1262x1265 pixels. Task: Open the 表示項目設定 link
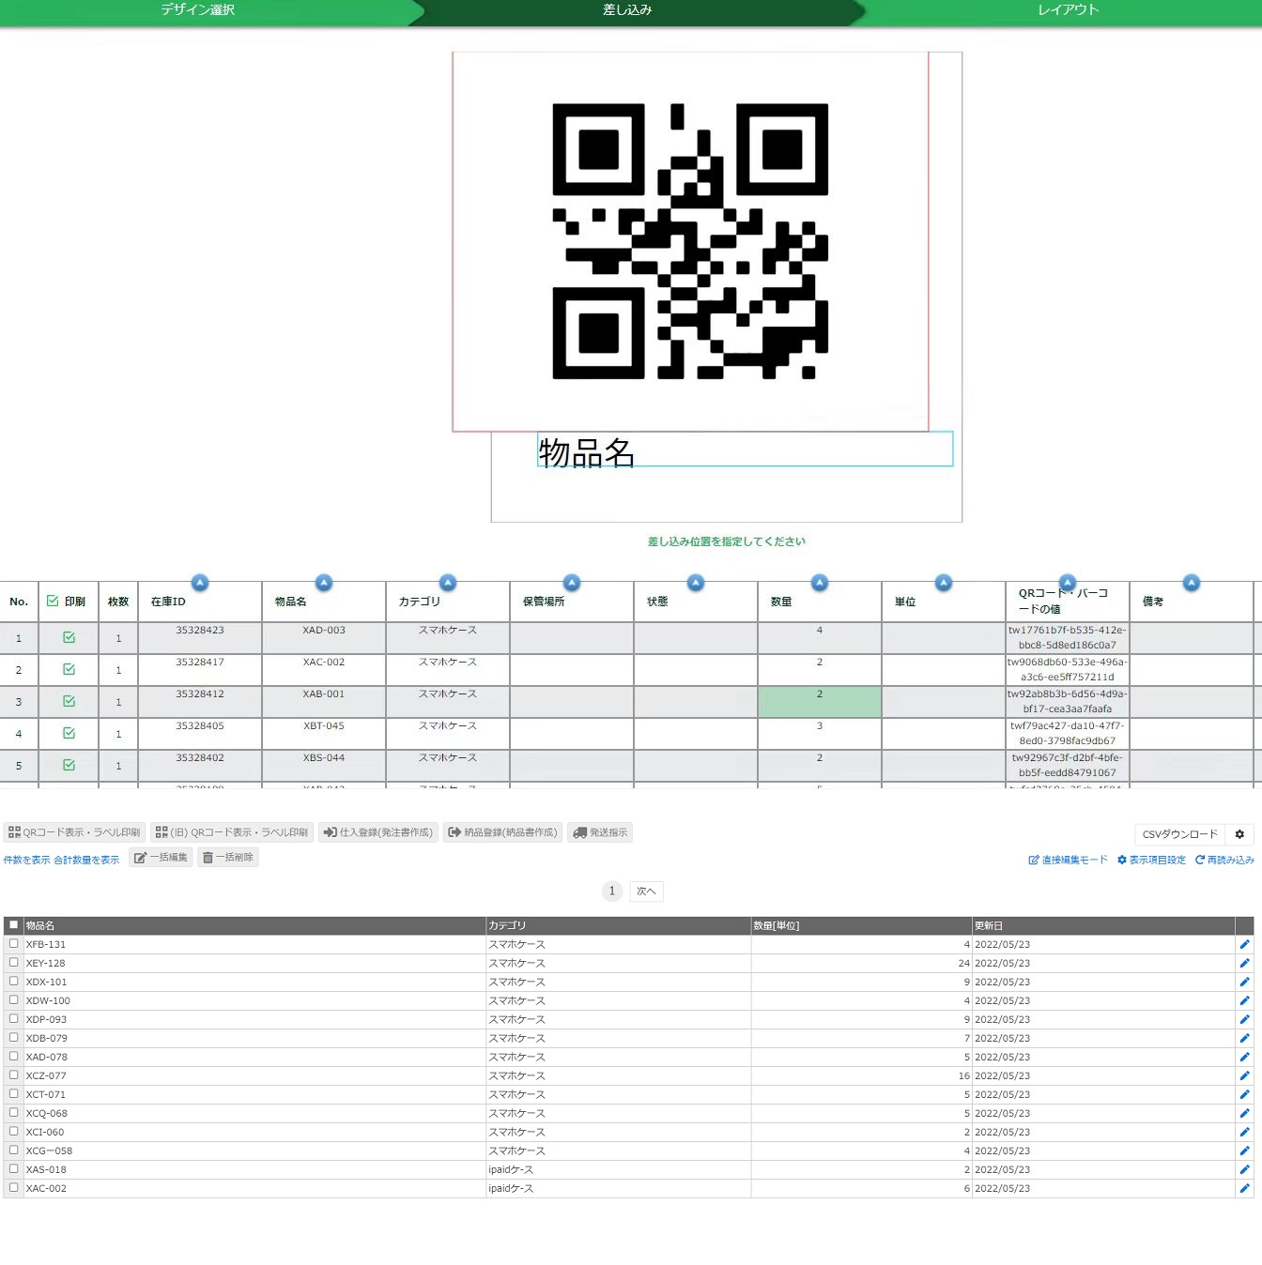pyautogui.click(x=1151, y=860)
